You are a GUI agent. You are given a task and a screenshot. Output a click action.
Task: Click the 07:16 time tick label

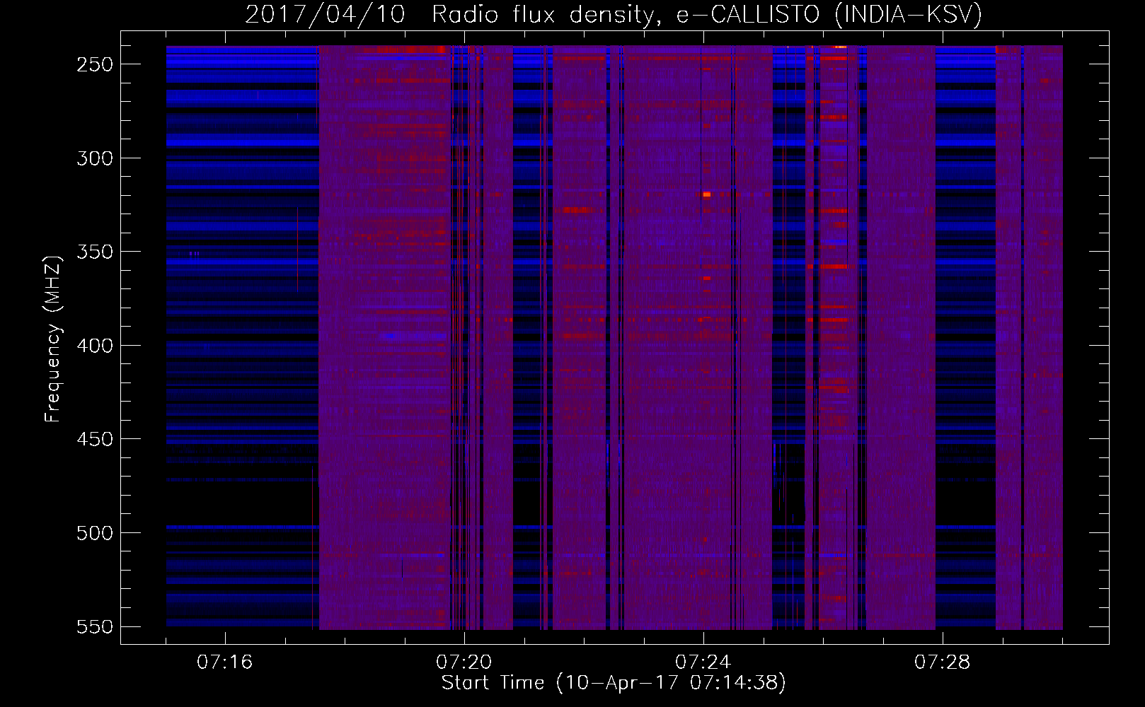tap(225, 662)
